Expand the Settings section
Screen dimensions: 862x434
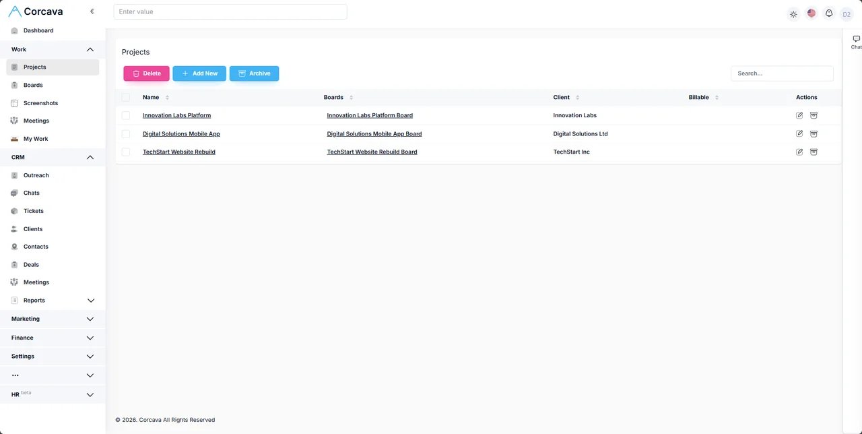coord(90,356)
